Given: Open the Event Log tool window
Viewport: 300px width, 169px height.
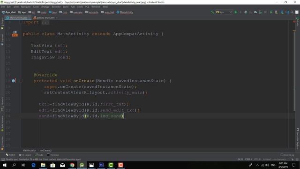Looking at the screenshot, I should 287,155.
